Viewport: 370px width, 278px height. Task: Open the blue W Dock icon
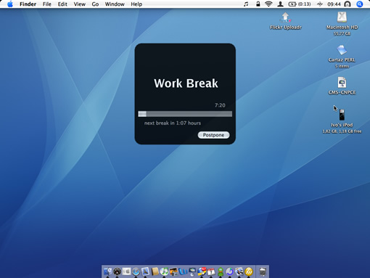(x=183, y=271)
